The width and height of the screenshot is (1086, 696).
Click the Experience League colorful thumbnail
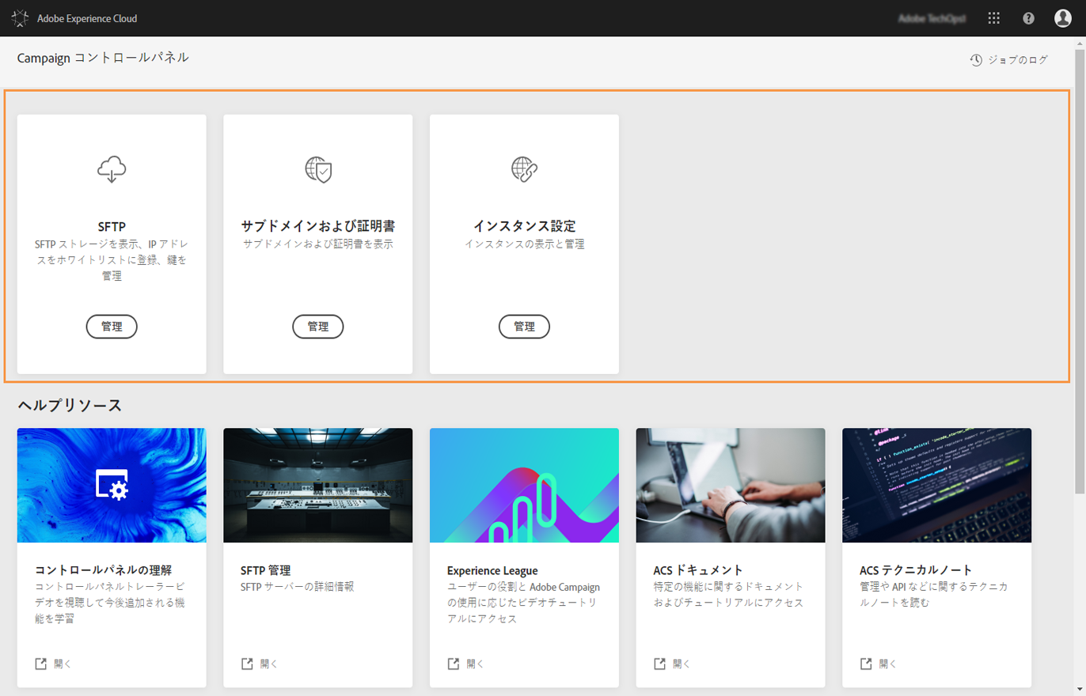click(x=524, y=486)
